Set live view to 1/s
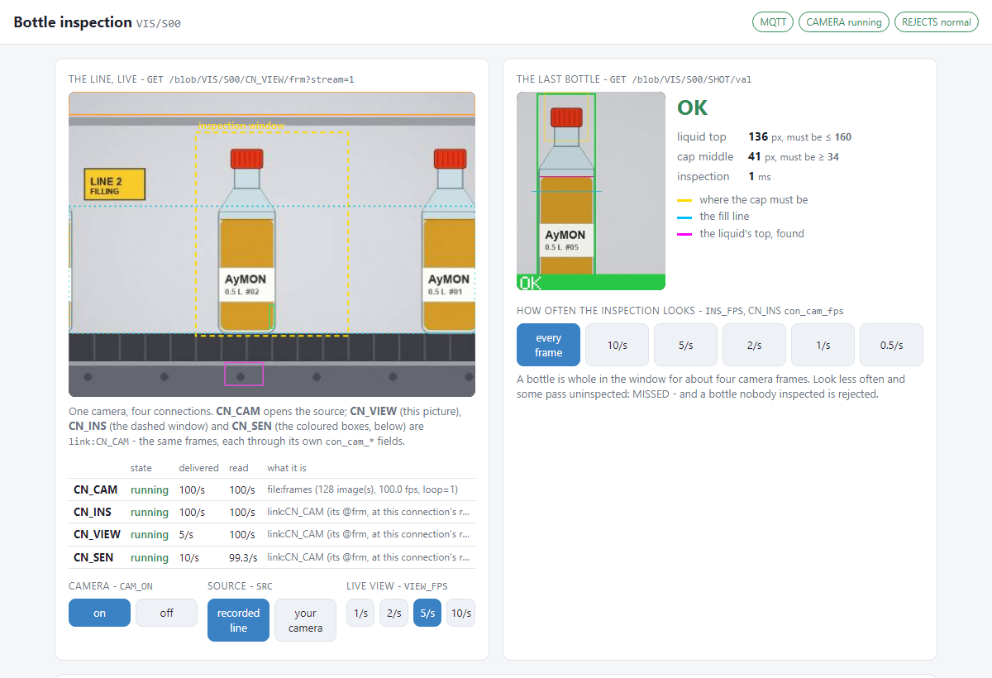The height and width of the screenshot is (678, 992). coord(360,613)
